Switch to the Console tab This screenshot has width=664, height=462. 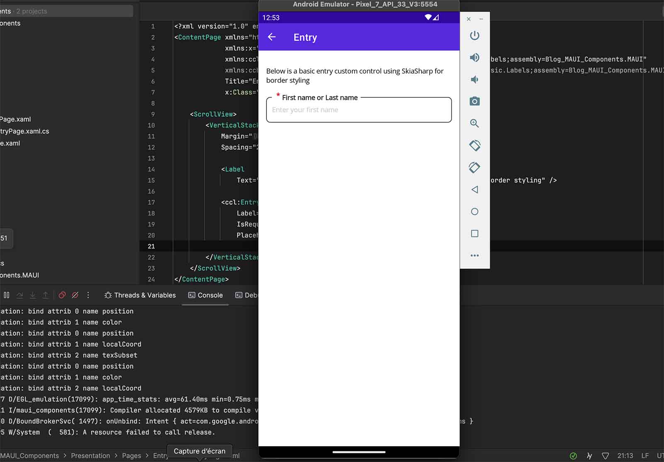[x=205, y=295]
